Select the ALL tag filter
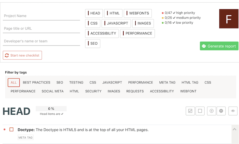This screenshot has height=144, width=239. click(x=14, y=82)
